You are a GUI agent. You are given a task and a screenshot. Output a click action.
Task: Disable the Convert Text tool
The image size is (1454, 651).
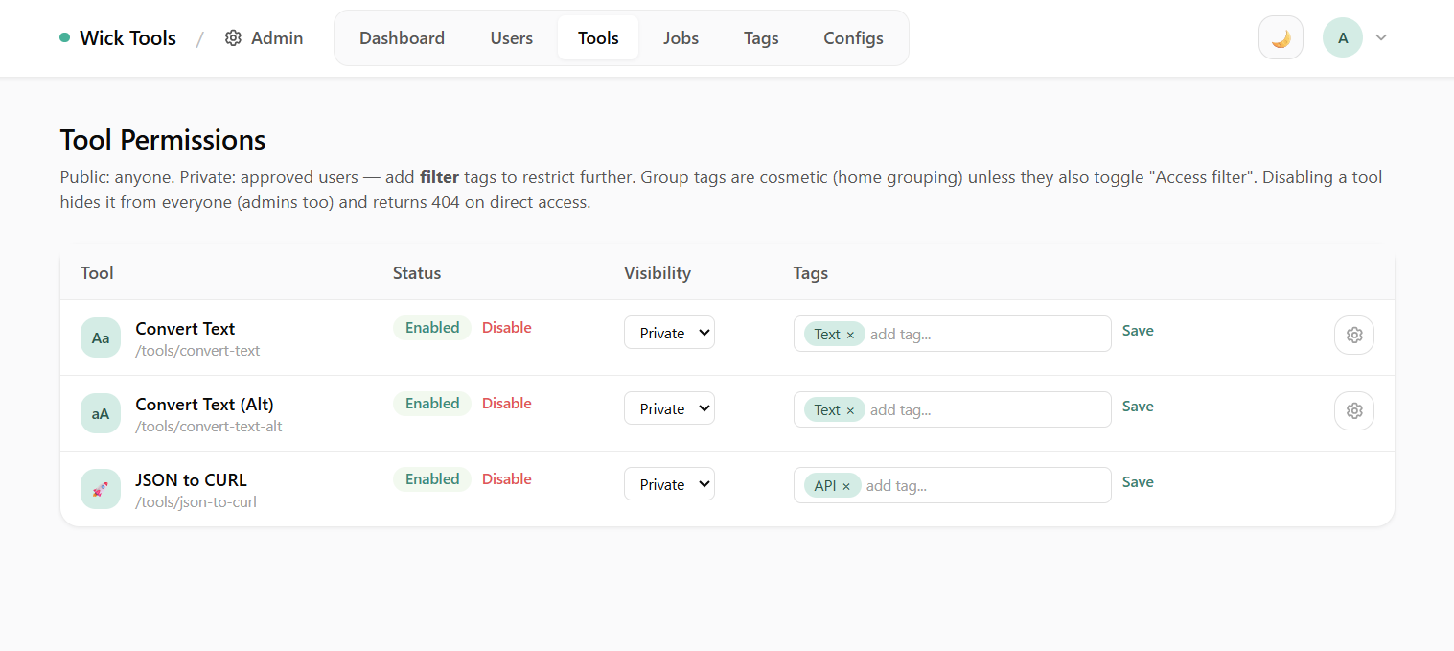506,327
